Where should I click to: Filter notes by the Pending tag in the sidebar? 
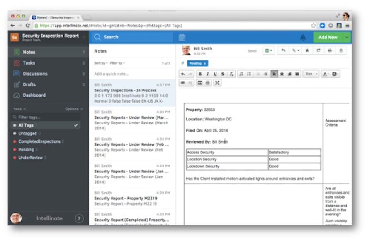pos(26,149)
